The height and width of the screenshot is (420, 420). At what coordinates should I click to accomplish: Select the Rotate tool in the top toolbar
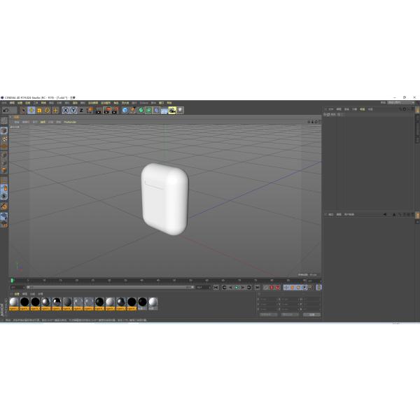pos(48,111)
